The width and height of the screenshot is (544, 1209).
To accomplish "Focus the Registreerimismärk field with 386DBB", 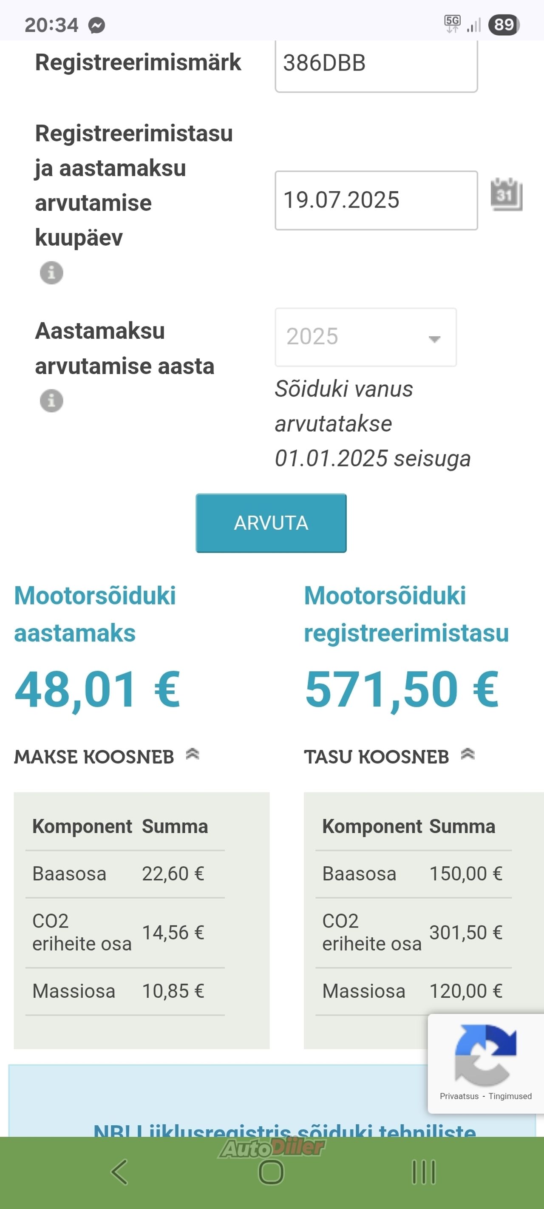I will point(377,65).
